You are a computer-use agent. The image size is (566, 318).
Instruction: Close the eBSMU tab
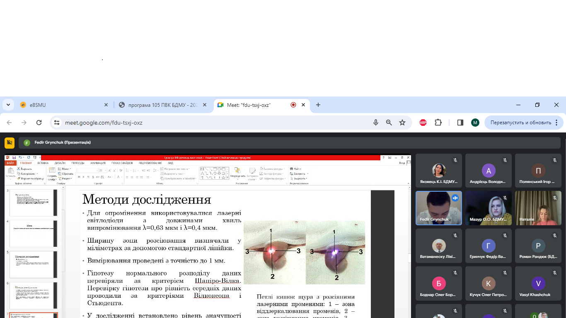(106, 105)
